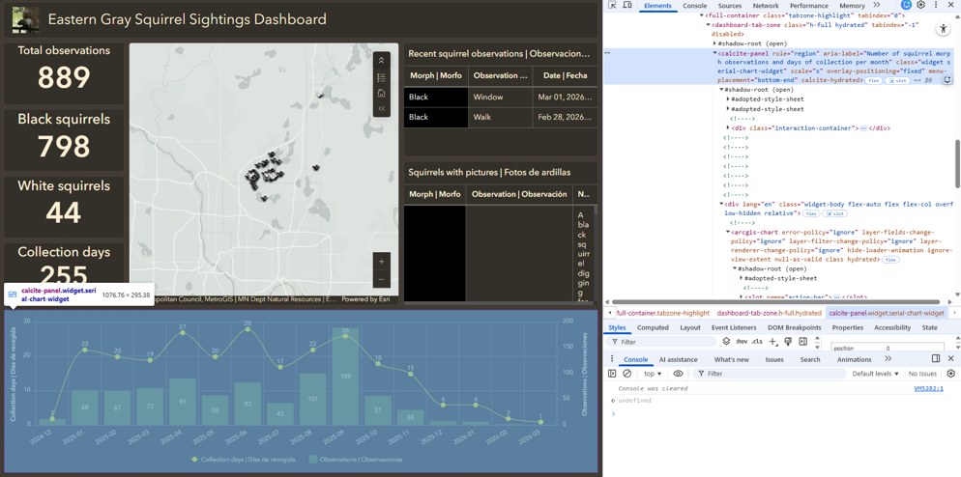Open the Properties tab

point(848,327)
